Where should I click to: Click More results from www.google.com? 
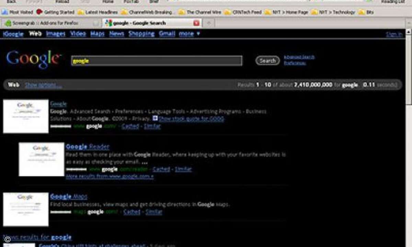[x=110, y=176]
